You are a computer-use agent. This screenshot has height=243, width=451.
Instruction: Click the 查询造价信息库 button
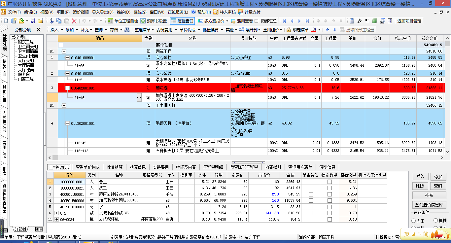click(x=429, y=205)
